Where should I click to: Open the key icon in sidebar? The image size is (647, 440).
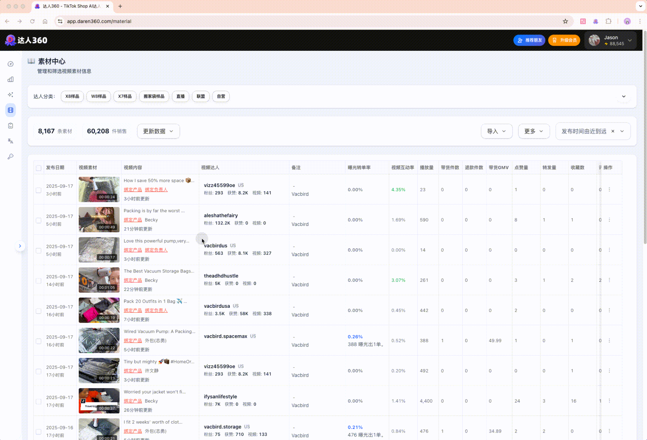(x=10, y=157)
